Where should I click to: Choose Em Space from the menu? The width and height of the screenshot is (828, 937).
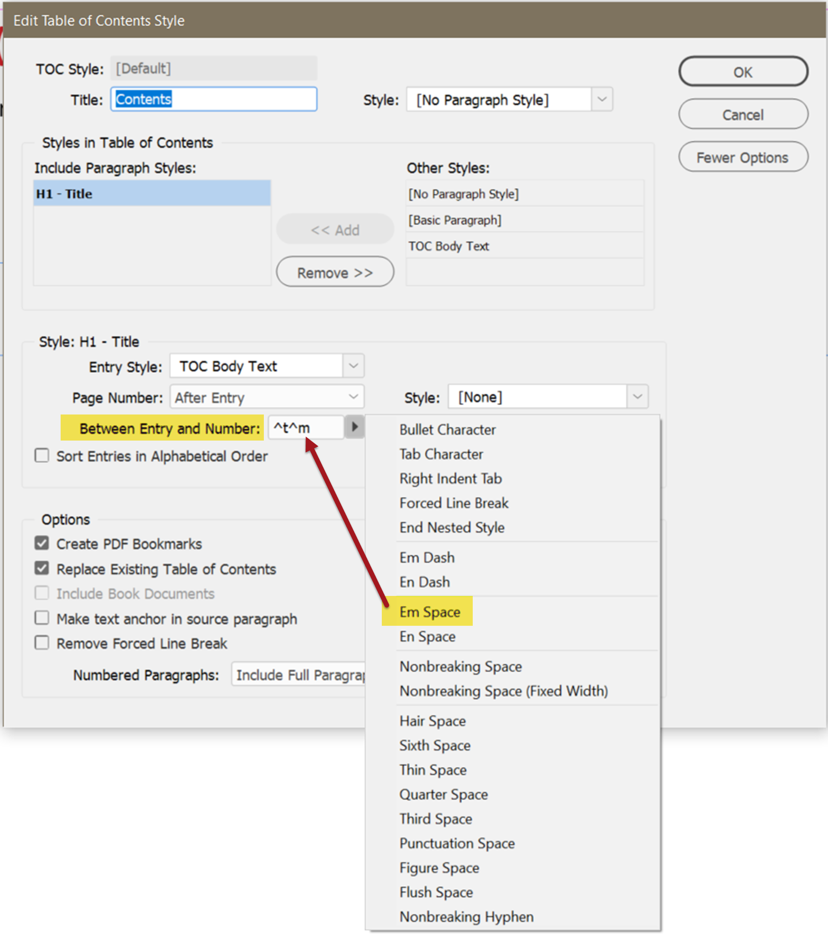click(x=430, y=612)
